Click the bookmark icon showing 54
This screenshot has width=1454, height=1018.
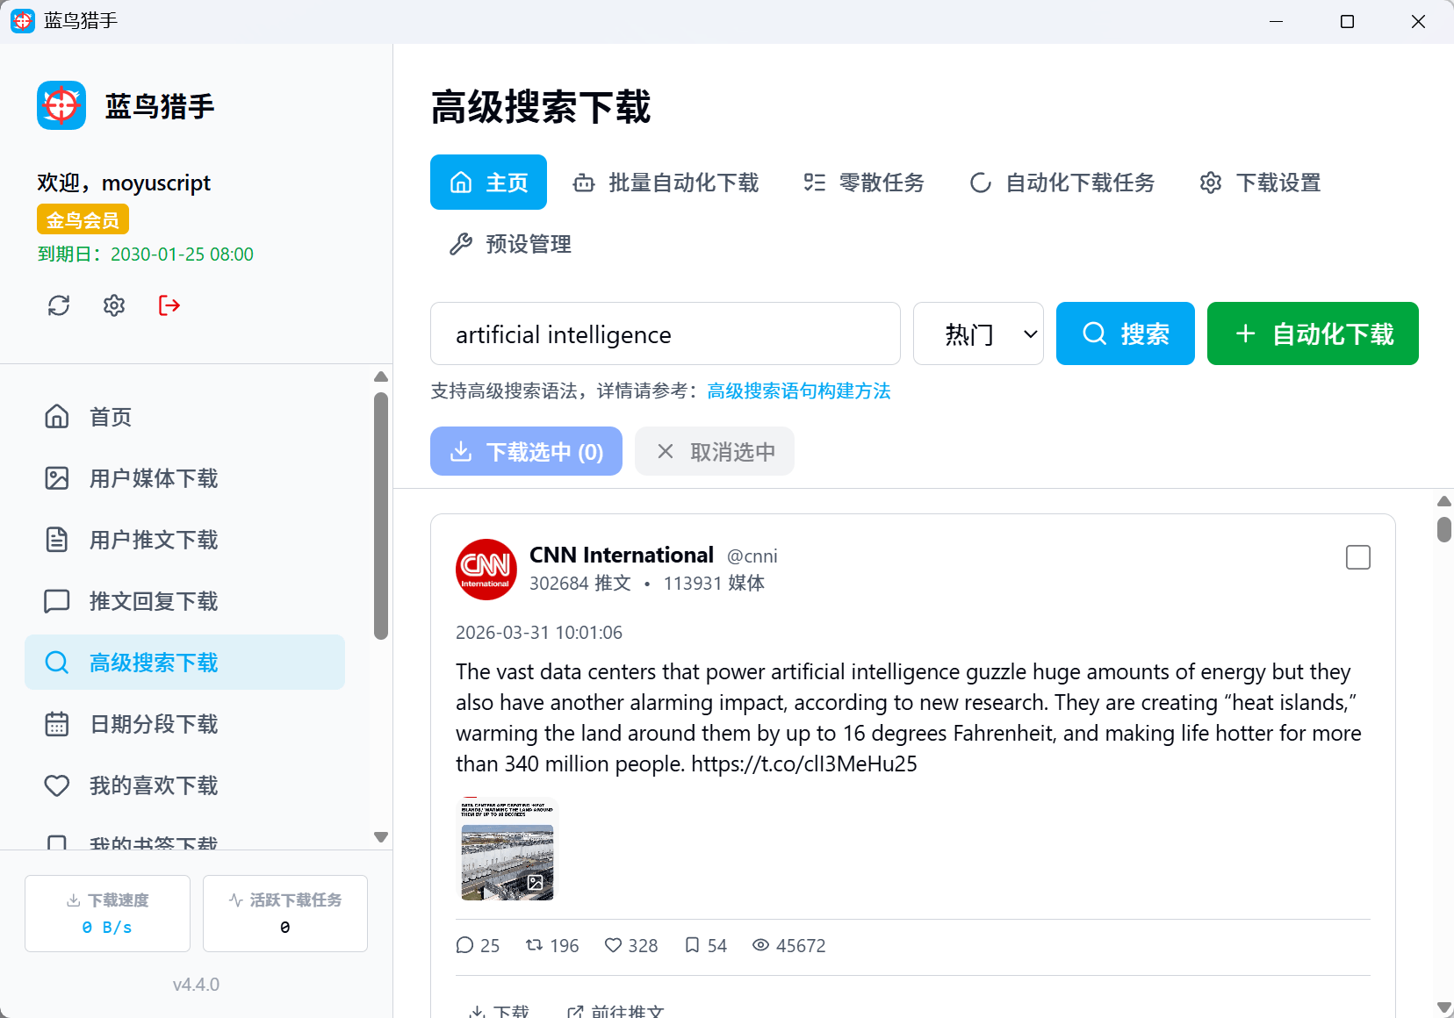(692, 945)
